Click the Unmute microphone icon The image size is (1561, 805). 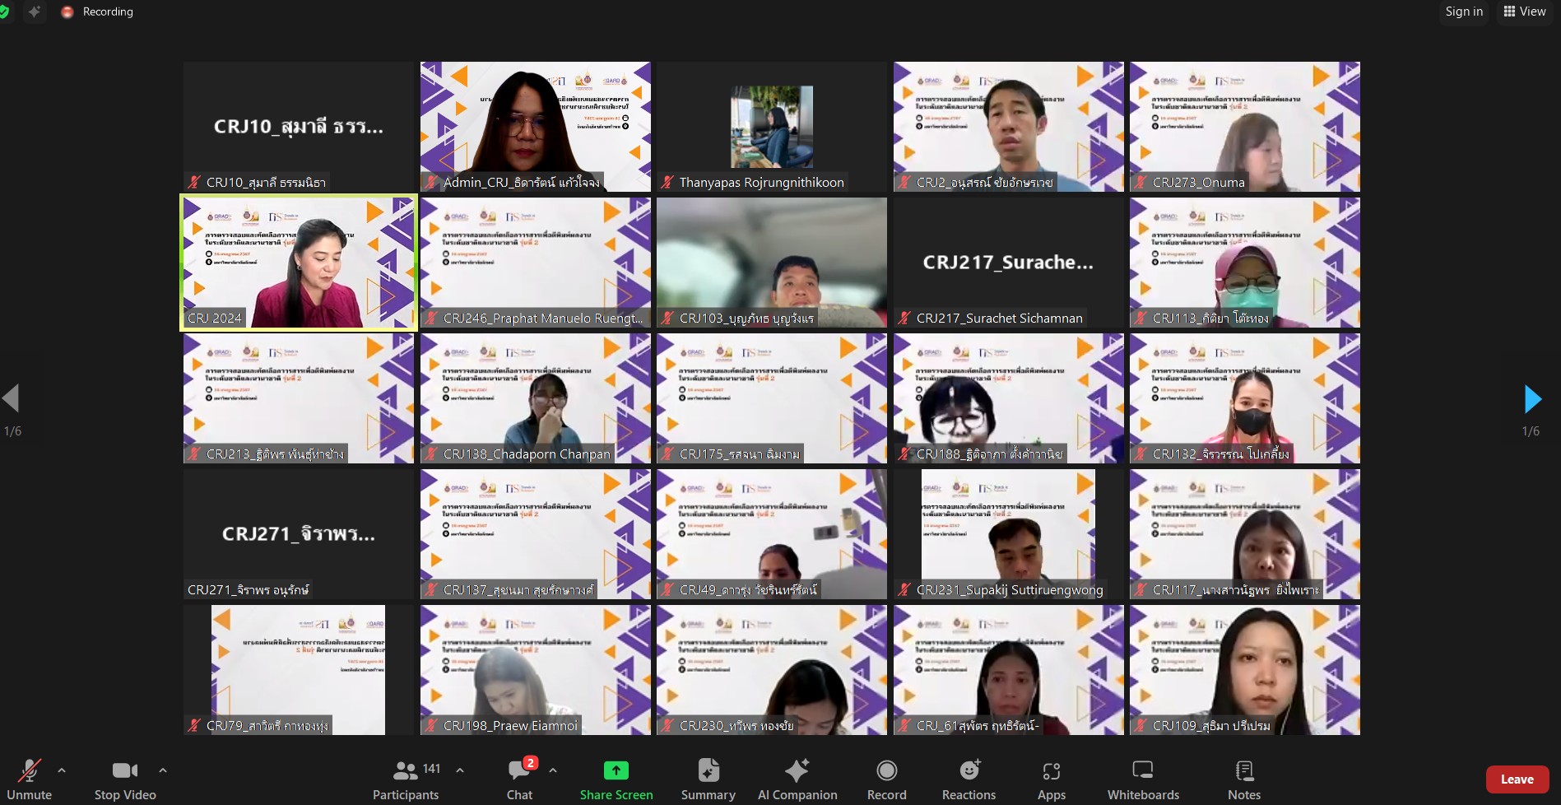click(30, 771)
